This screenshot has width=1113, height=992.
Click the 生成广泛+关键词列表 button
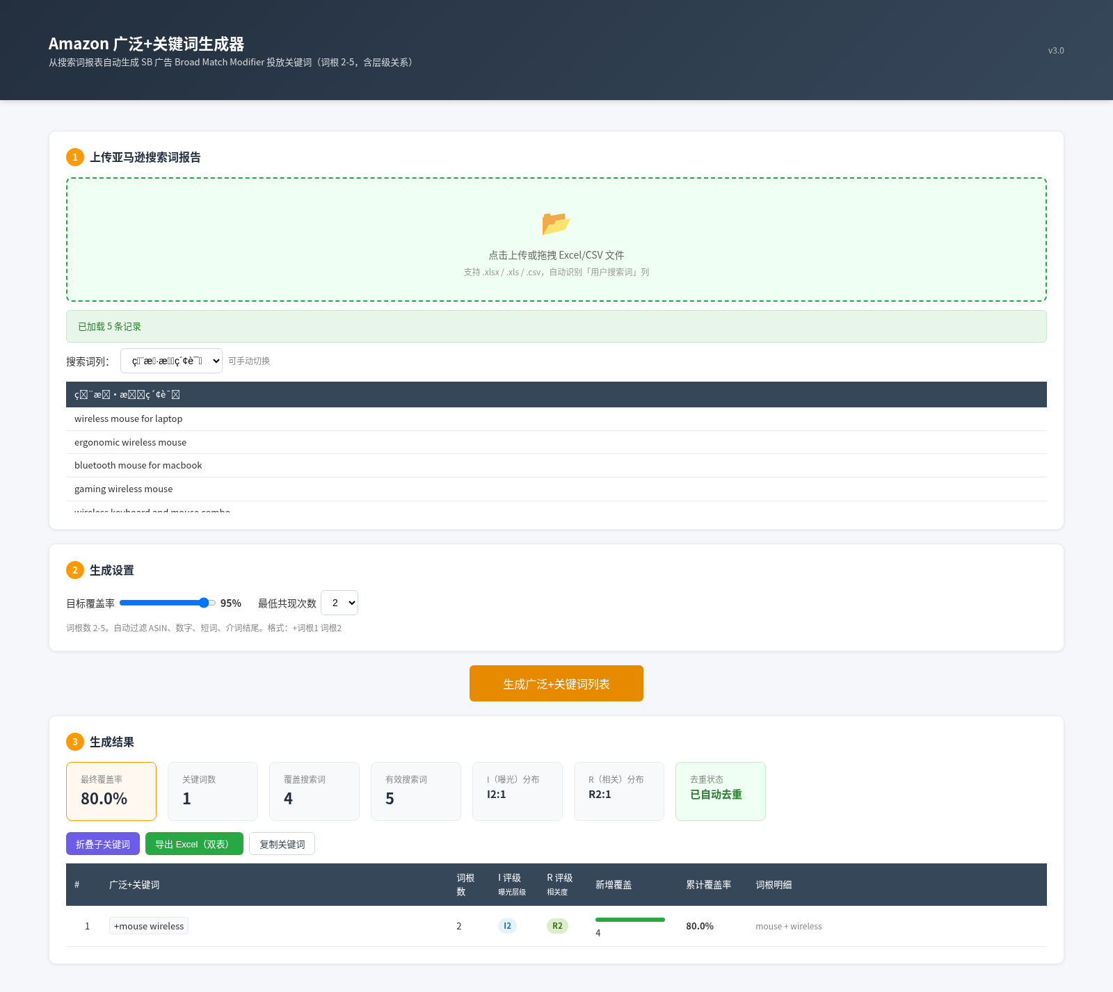pyautogui.click(x=556, y=683)
